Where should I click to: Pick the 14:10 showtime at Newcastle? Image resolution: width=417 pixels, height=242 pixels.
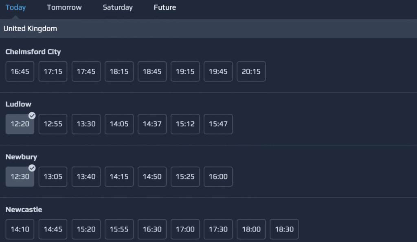pos(20,229)
